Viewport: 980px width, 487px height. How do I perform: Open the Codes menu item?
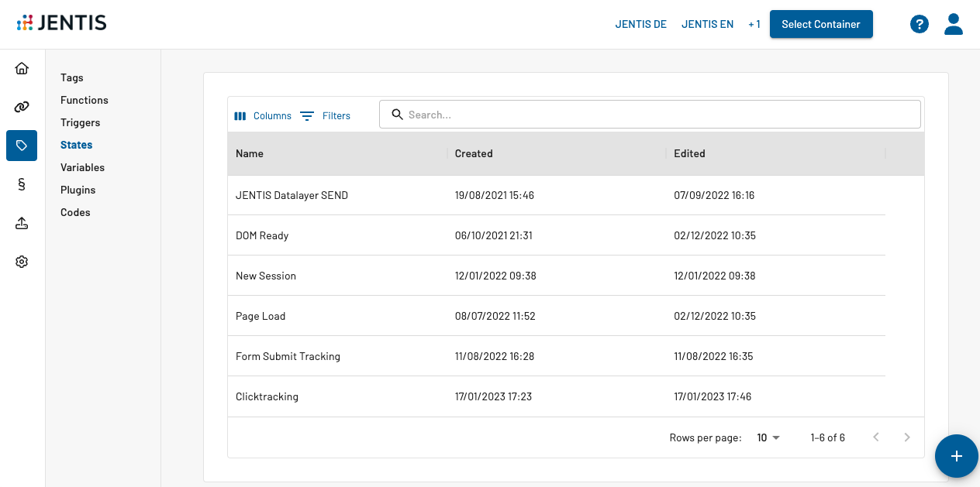pyautogui.click(x=76, y=212)
